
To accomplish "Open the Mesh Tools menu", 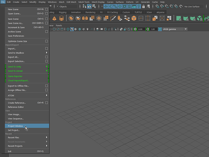I will coord(84,2).
